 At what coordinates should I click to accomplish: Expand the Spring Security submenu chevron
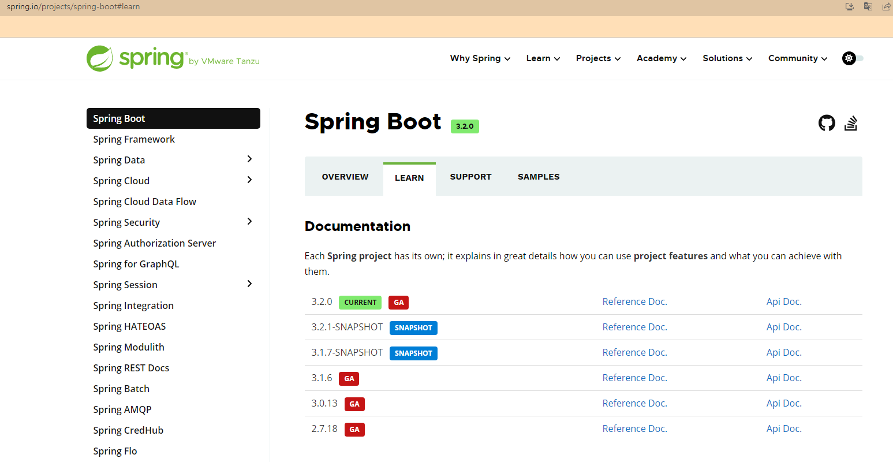[249, 221]
